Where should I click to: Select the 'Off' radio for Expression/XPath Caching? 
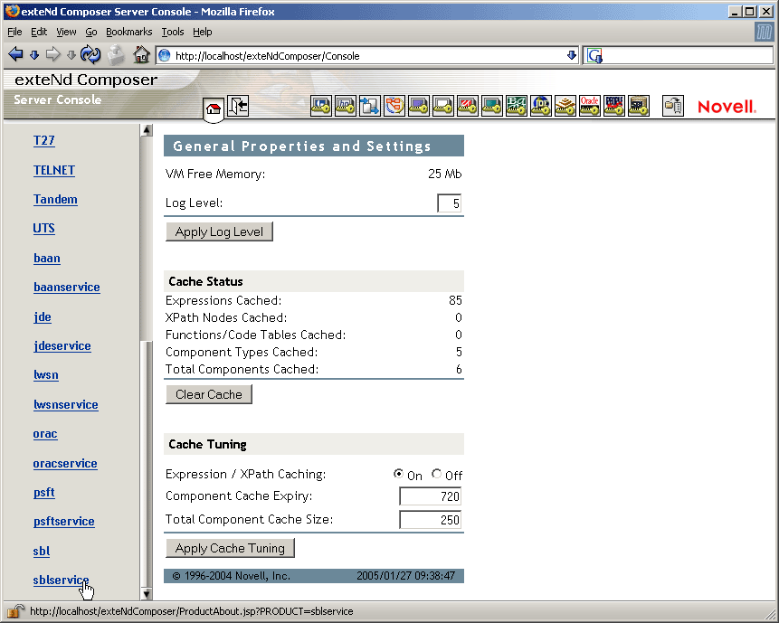point(436,474)
